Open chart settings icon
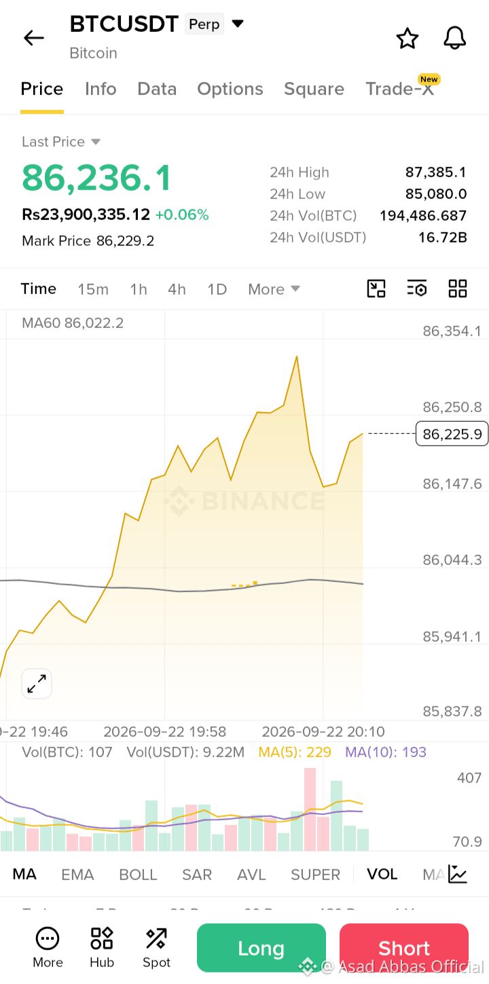Image resolution: width=489 pixels, height=984 pixels. (417, 289)
